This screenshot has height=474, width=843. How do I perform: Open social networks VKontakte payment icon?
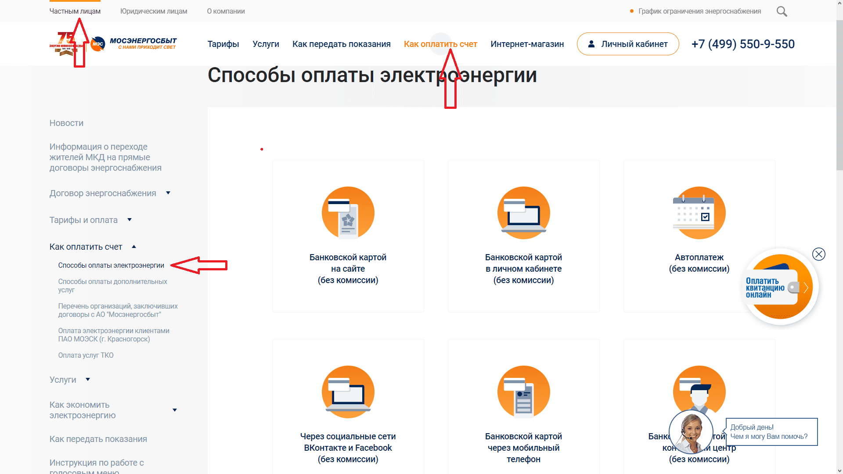348,392
